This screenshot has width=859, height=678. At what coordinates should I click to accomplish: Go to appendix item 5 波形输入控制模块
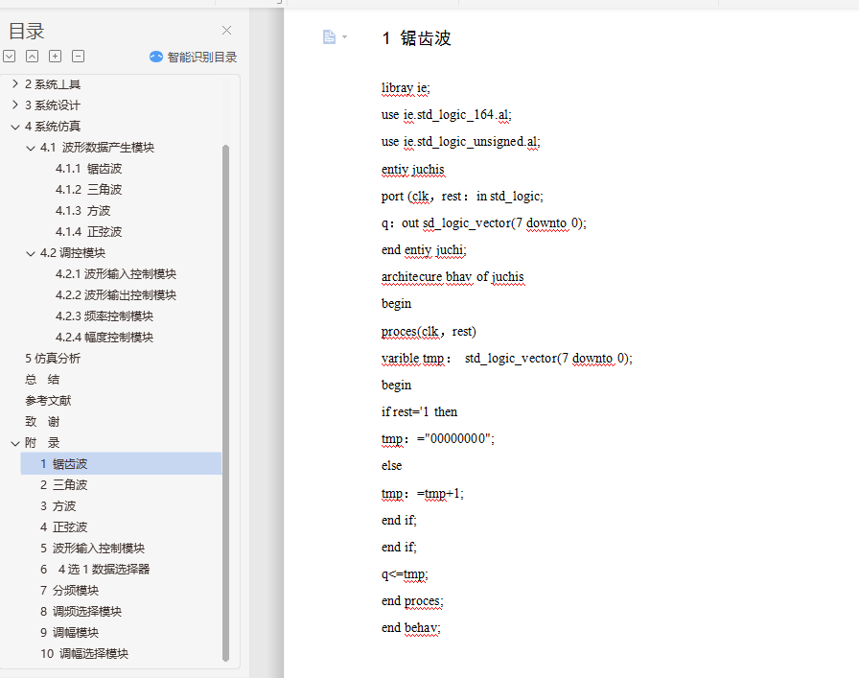point(92,549)
